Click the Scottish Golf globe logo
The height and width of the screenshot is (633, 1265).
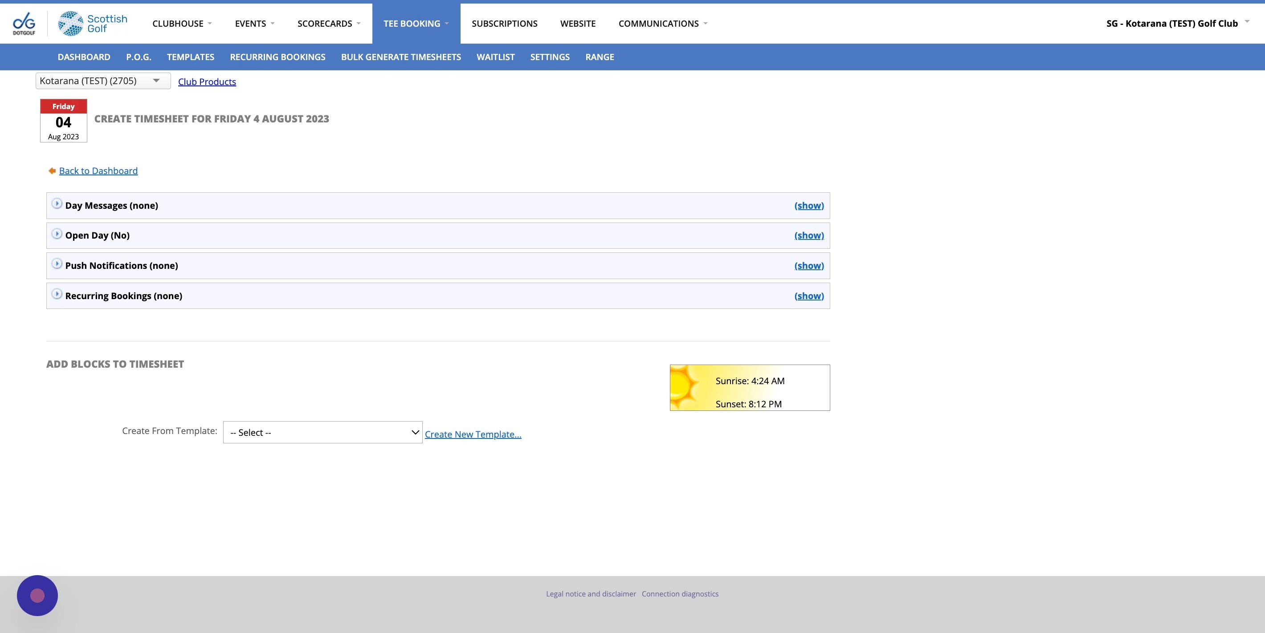coord(70,23)
